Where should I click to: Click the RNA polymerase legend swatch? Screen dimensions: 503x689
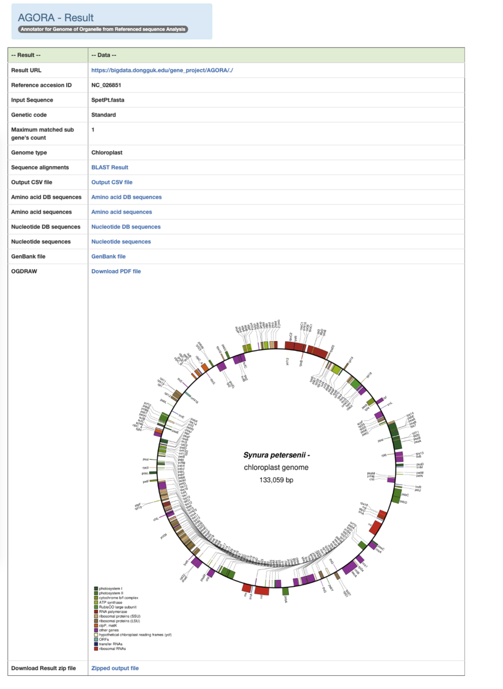pos(96,611)
